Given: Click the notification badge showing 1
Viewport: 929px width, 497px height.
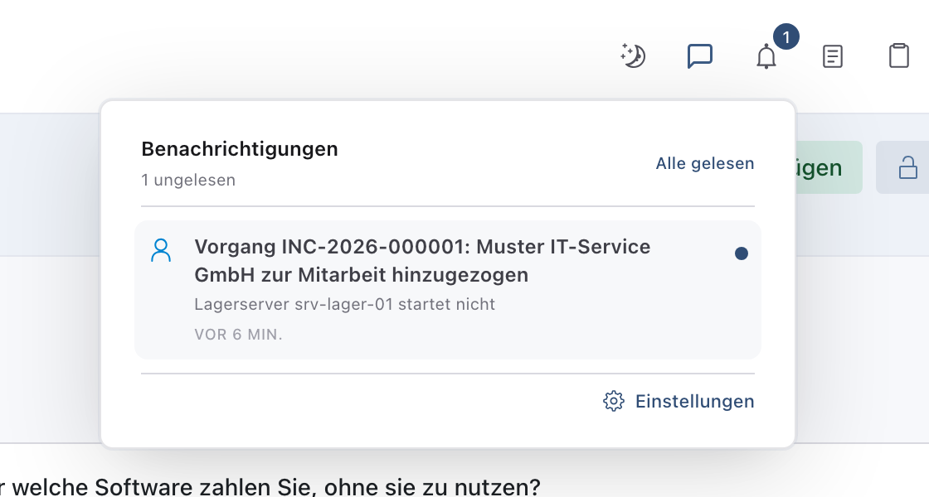Looking at the screenshot, I should click(x=786, y=37).
